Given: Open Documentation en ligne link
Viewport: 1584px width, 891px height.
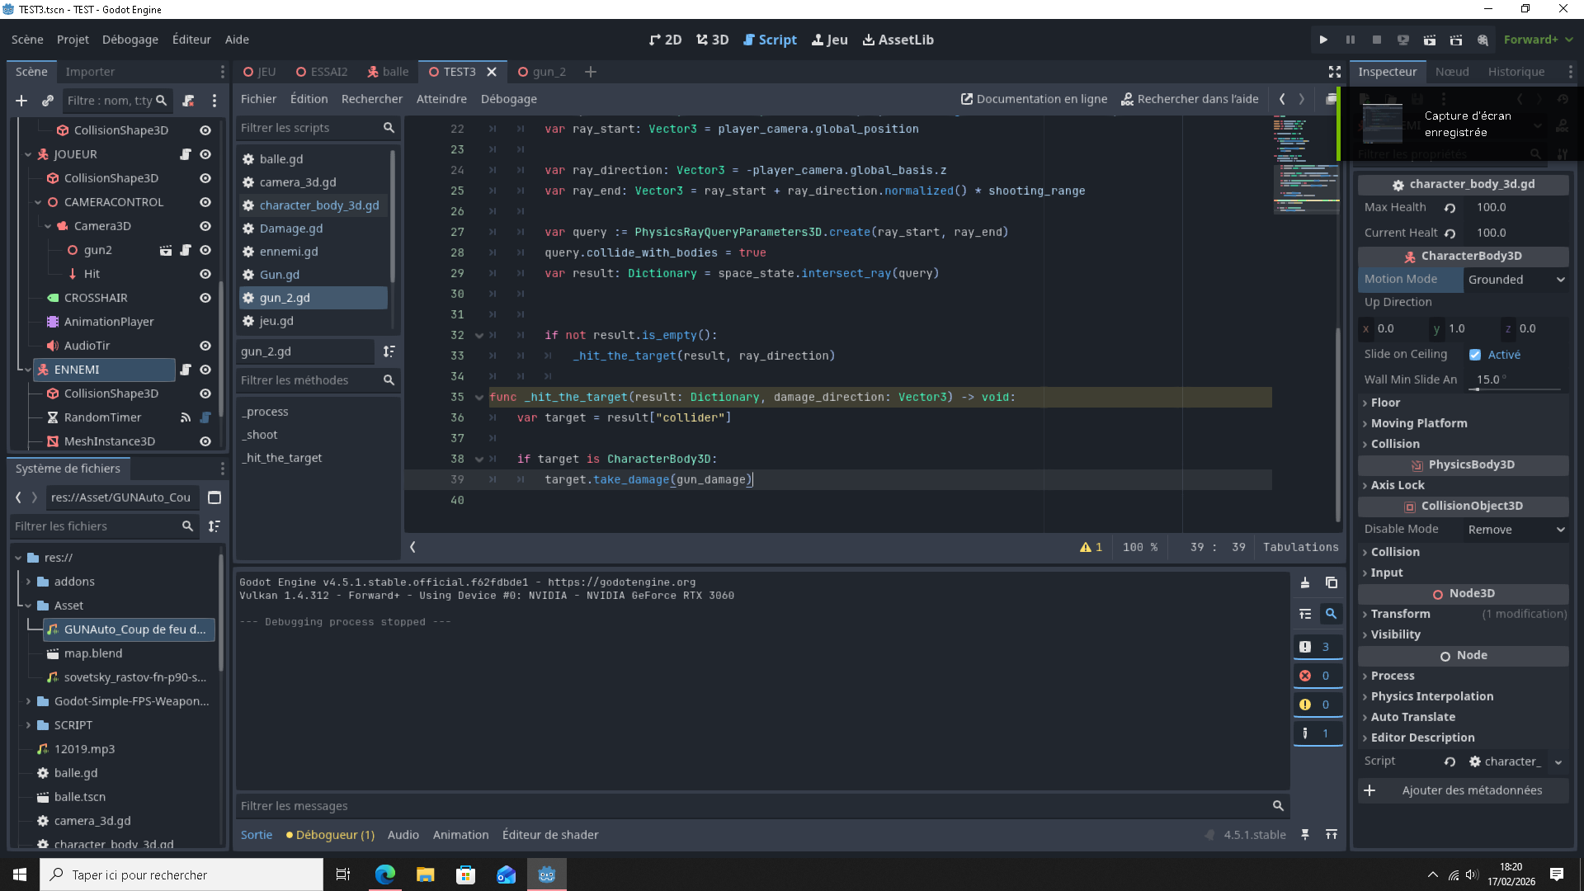Looking at the screenshot, I should (1034, 99).
